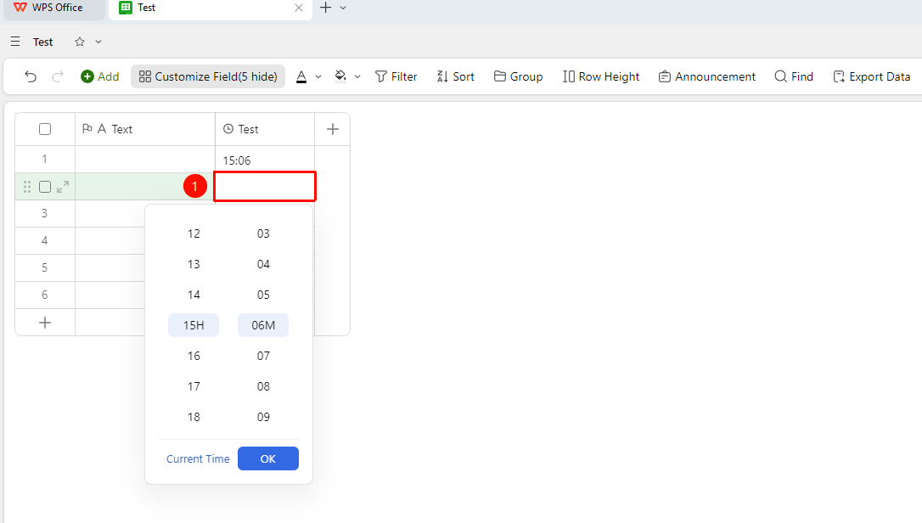
Task: Click the selected 06M minute value
Action: [x=263, y=325]
